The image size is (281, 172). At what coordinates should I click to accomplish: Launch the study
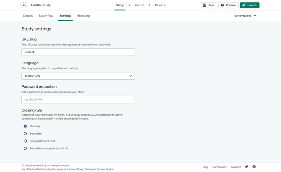click(249, 5)
